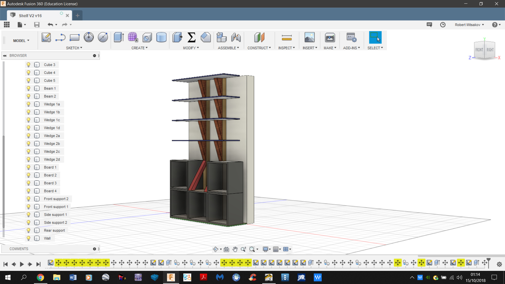Screen dimensions: 505x284
Task: Expand the INSPECT dropdown menu
Action: point(287,48)
